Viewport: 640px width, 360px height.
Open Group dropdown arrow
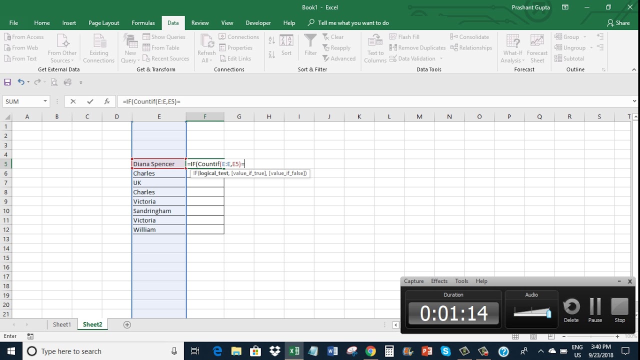pos(584,37)
